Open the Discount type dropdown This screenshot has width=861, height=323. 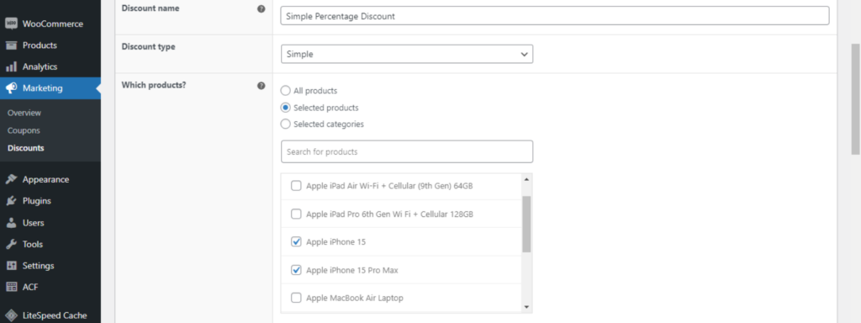407,55
